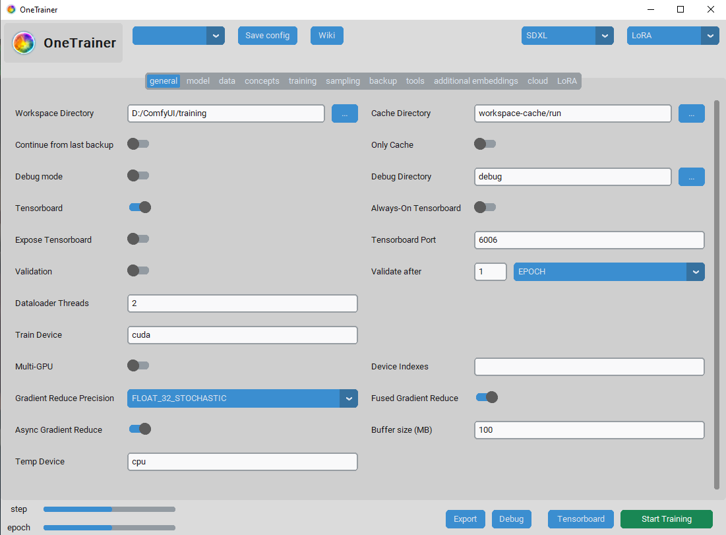Switch to the general tab
The height and width of the screenshot is (535, 726).
164,81
